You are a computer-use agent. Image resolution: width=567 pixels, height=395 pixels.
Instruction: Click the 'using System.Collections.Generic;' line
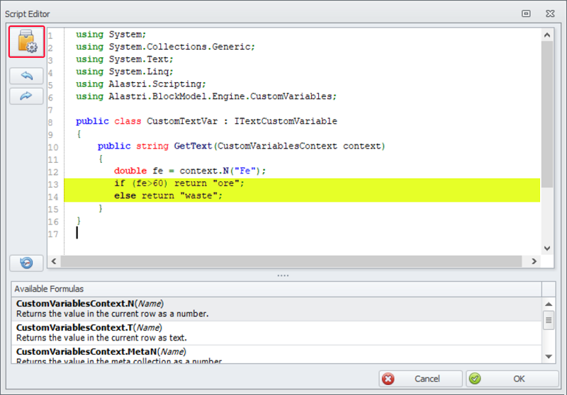tap(165, 47)
